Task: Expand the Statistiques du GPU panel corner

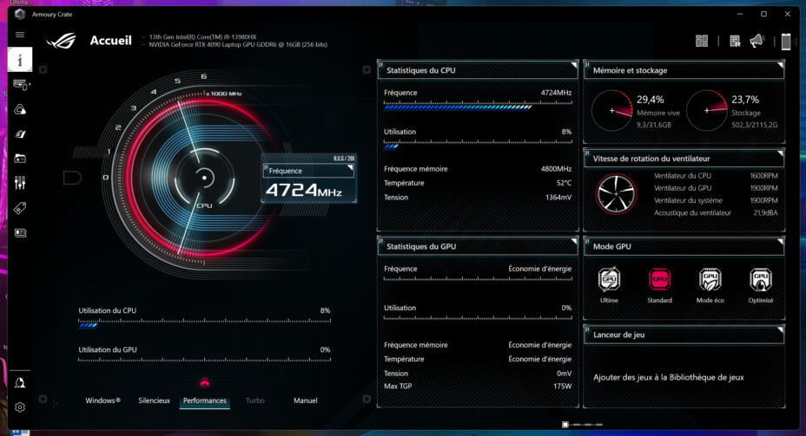Action: [x=573, y=242]
